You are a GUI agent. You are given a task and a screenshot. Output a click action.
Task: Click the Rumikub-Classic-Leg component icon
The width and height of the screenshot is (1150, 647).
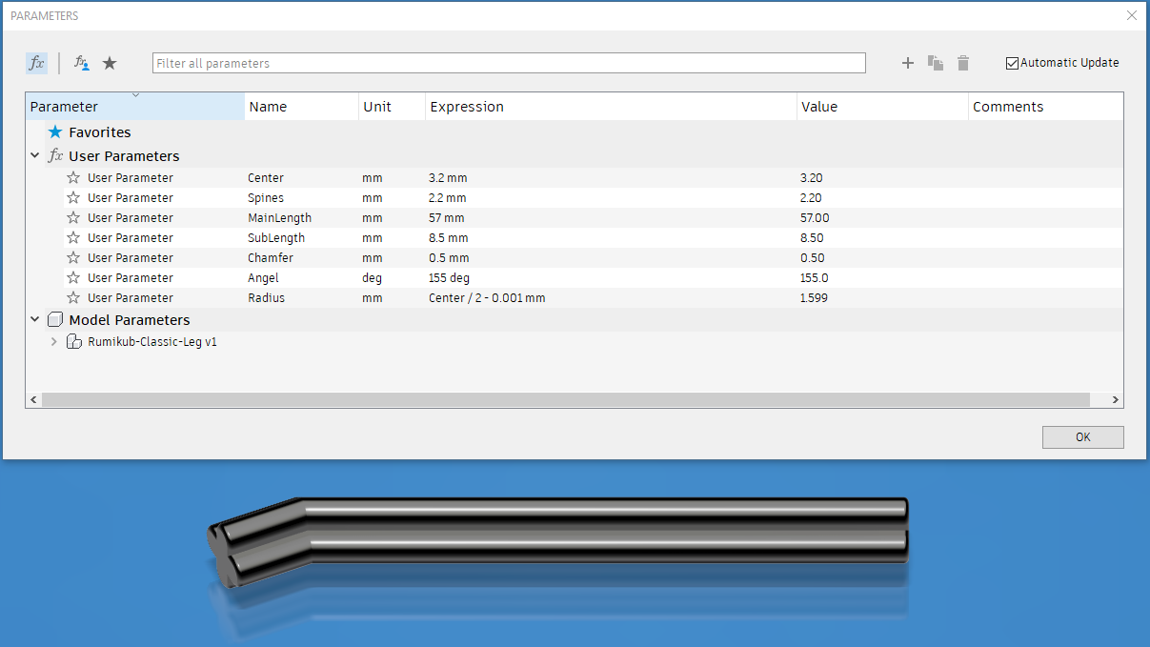(x=74, y=341)
